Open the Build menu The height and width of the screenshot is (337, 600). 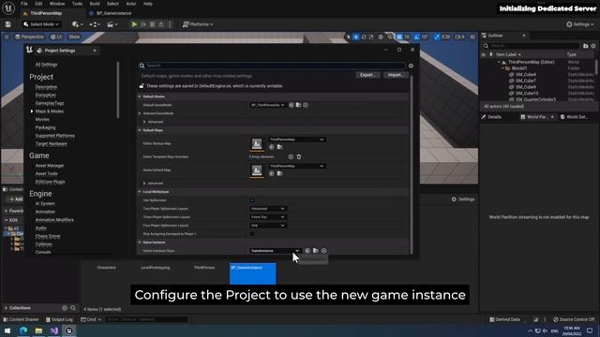[95, 4]
